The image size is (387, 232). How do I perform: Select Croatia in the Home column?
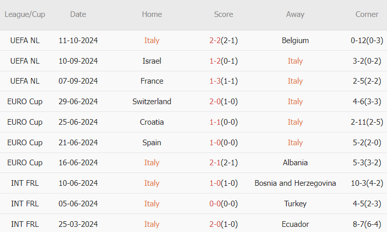(152, 122)
